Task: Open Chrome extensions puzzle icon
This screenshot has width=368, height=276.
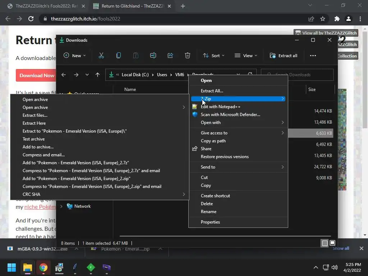Action: point(337,19)
